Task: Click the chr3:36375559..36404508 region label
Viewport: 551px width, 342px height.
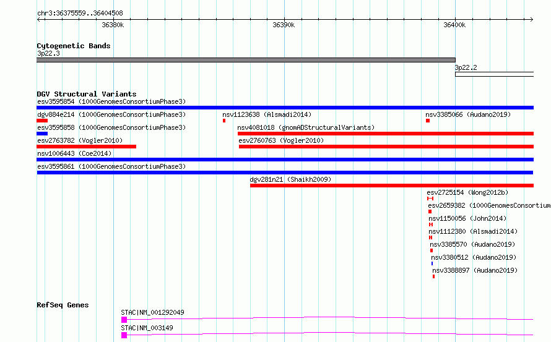Action: click(80, 13)
